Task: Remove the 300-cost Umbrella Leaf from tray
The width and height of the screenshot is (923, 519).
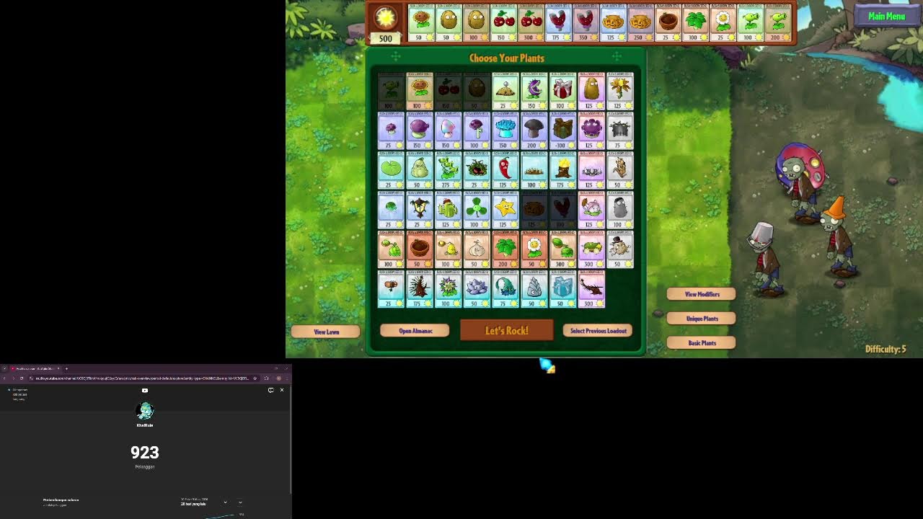Action: pyautogui.click(x=696, y=23)
